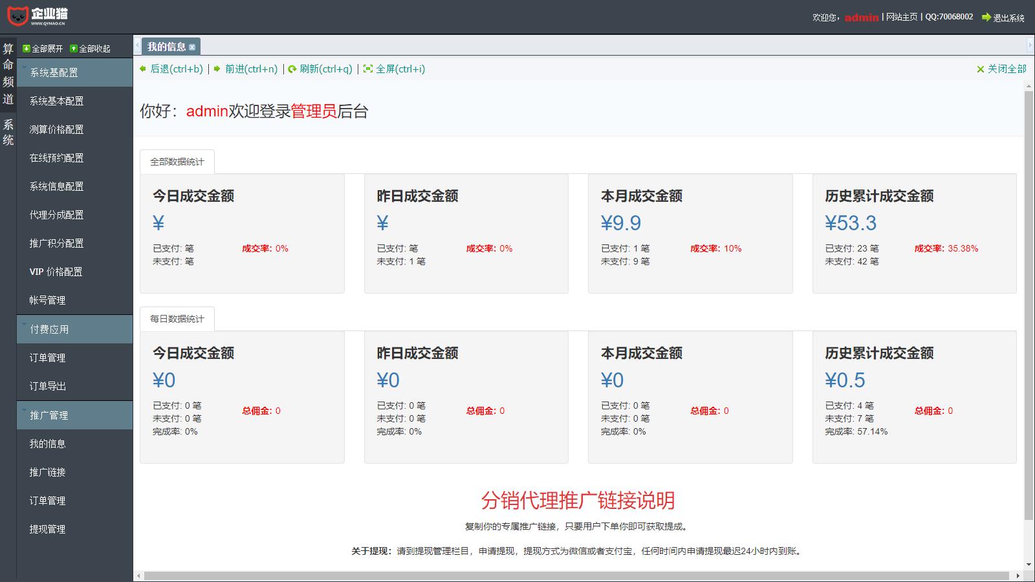Open 提现管理 in the sidebar
This screenshot has height=582, width=1035.
47,529
